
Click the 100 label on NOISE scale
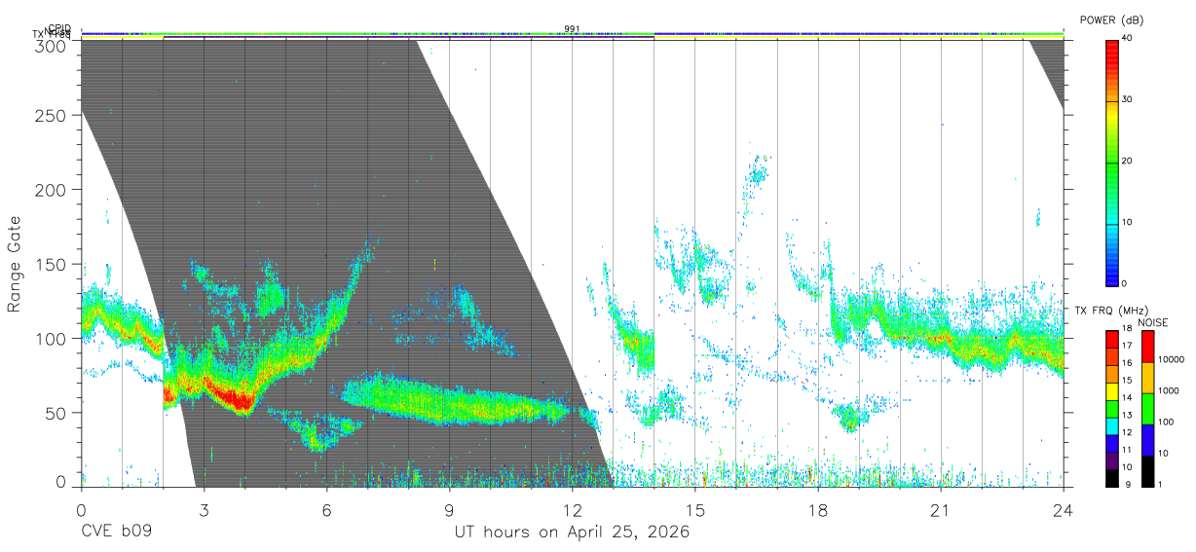click(1166, 422)
